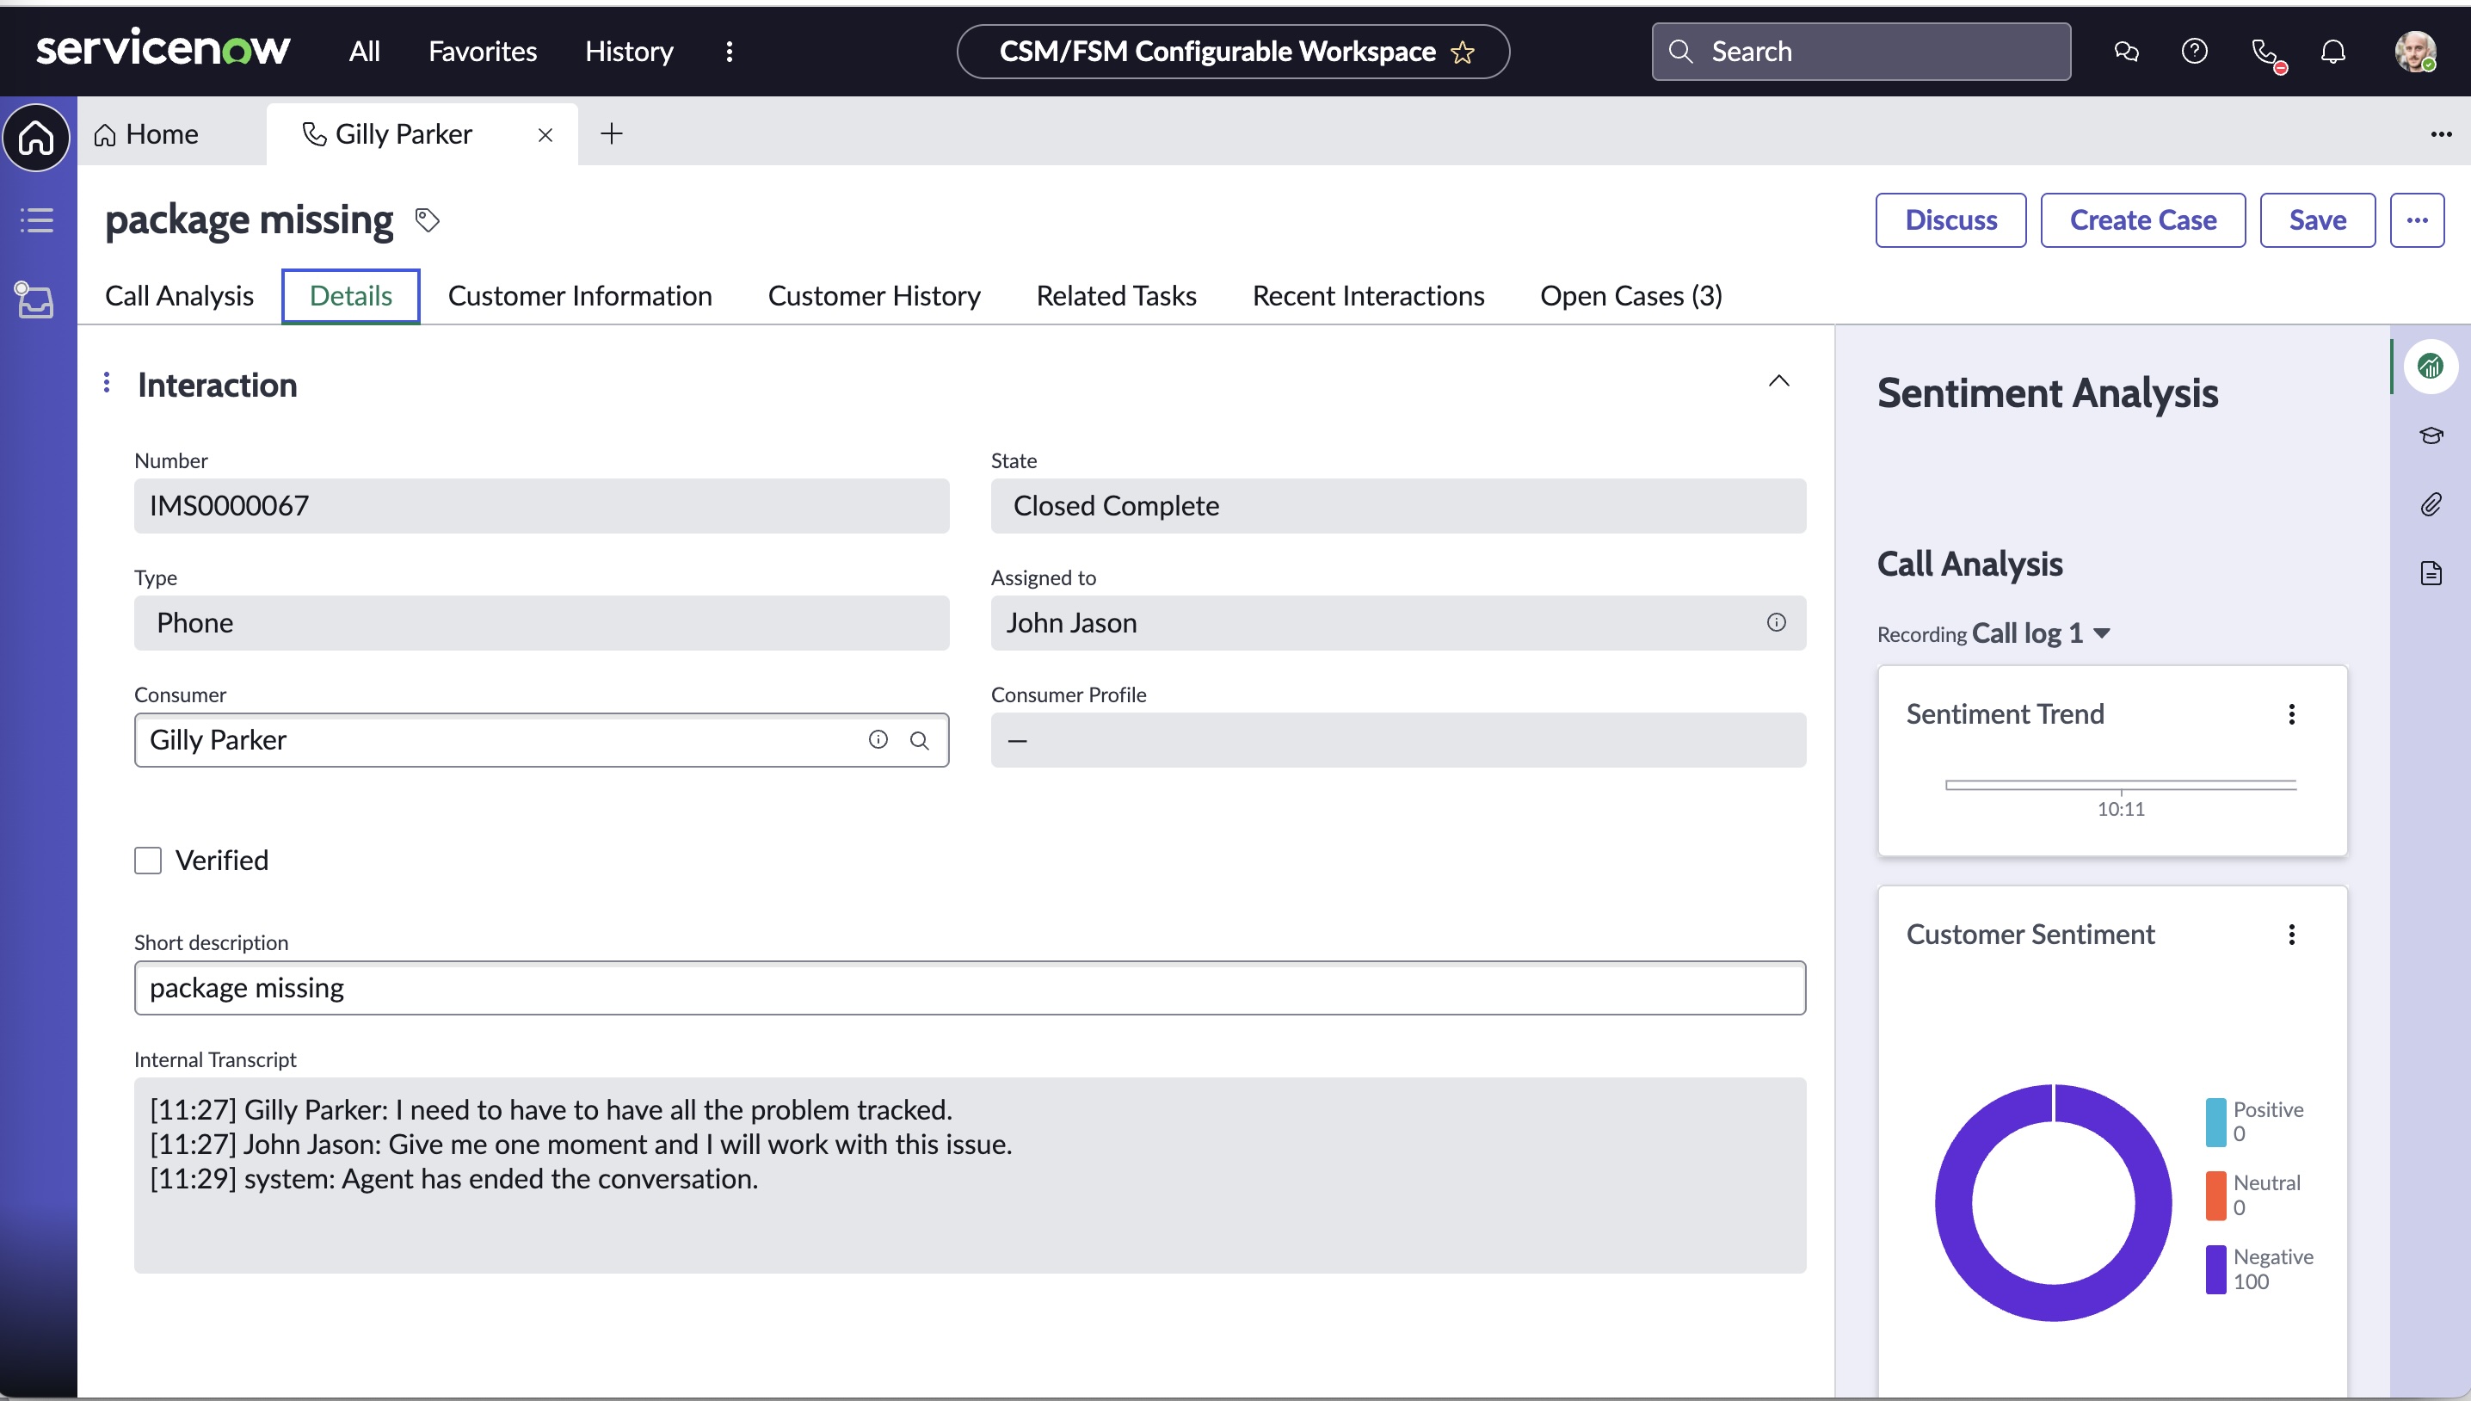Click the Internal Transcript text area
The height and width of the screenshot is (1401, 2471).
(x=970, y=1175)
